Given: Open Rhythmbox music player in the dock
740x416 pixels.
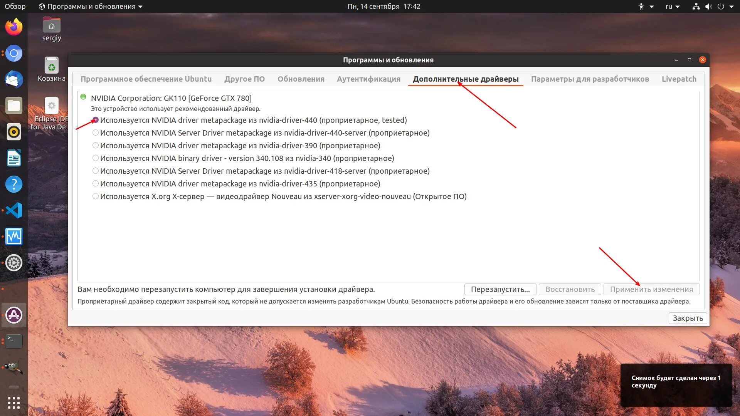Looking at the screenshot, I should click(x=13, y=132).
